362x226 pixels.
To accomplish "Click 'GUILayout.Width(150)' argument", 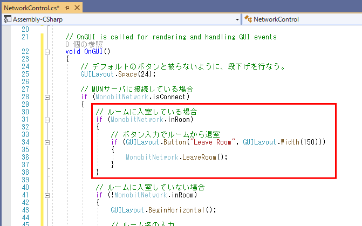I will pyautogui.click(x=282, y=142).
